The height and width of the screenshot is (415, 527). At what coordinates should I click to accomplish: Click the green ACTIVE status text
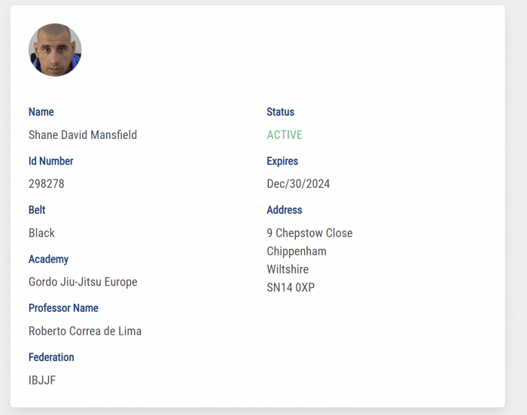click(285, 135)
